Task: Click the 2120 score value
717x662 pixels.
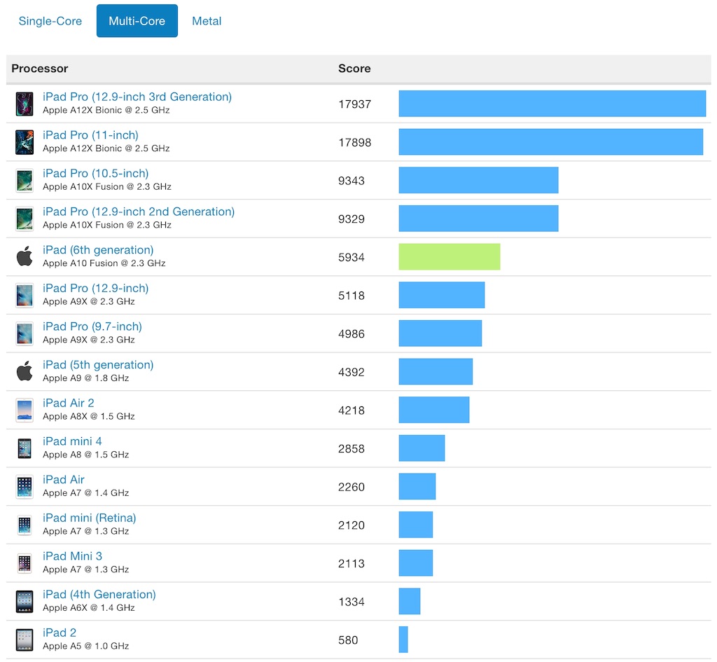Action: 351,525
